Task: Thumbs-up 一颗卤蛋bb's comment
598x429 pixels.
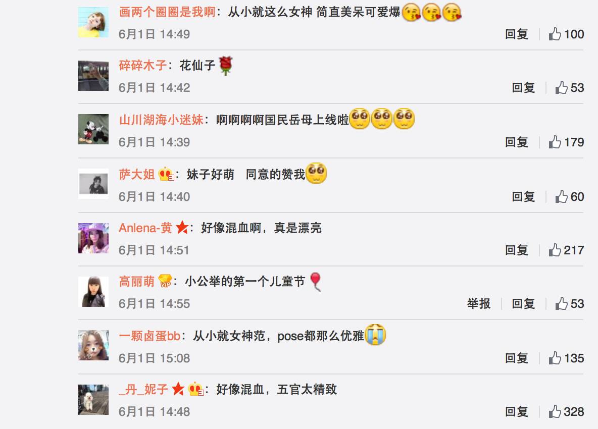Action: pos(566,358)
